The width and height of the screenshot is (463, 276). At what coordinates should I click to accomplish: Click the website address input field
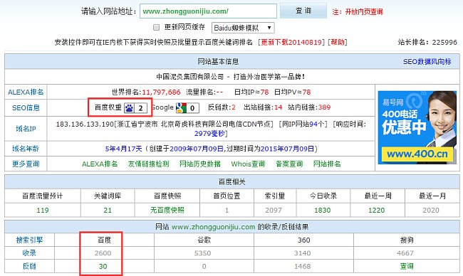[208, 11]
